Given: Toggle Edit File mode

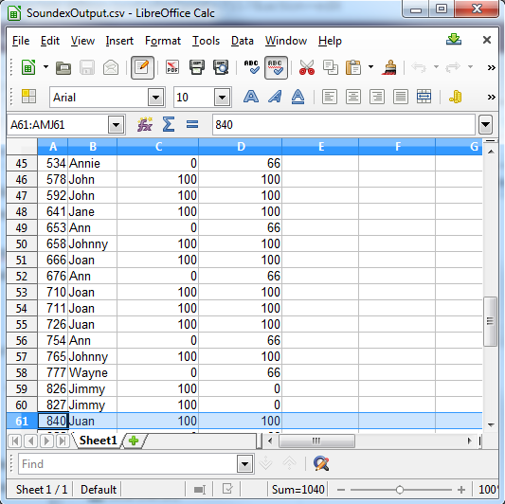Looking at the screenshot, I should (142, 67).
